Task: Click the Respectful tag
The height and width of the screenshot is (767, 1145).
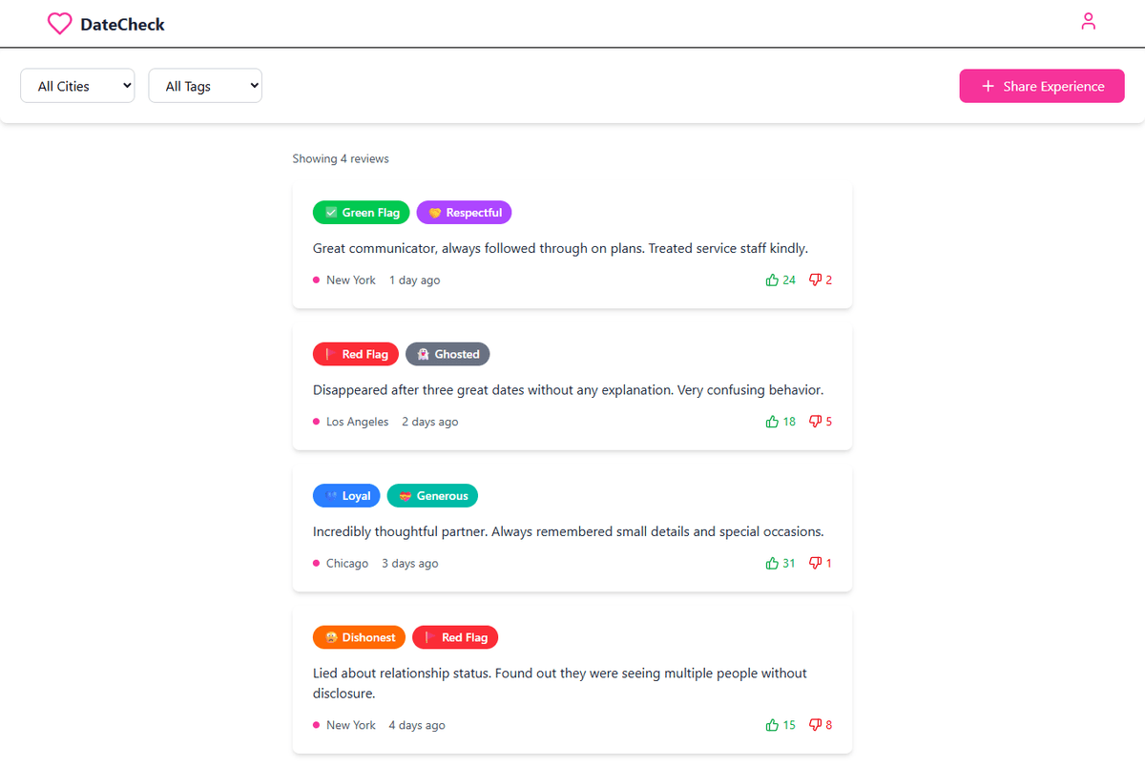Action: (x=465, y=212)
